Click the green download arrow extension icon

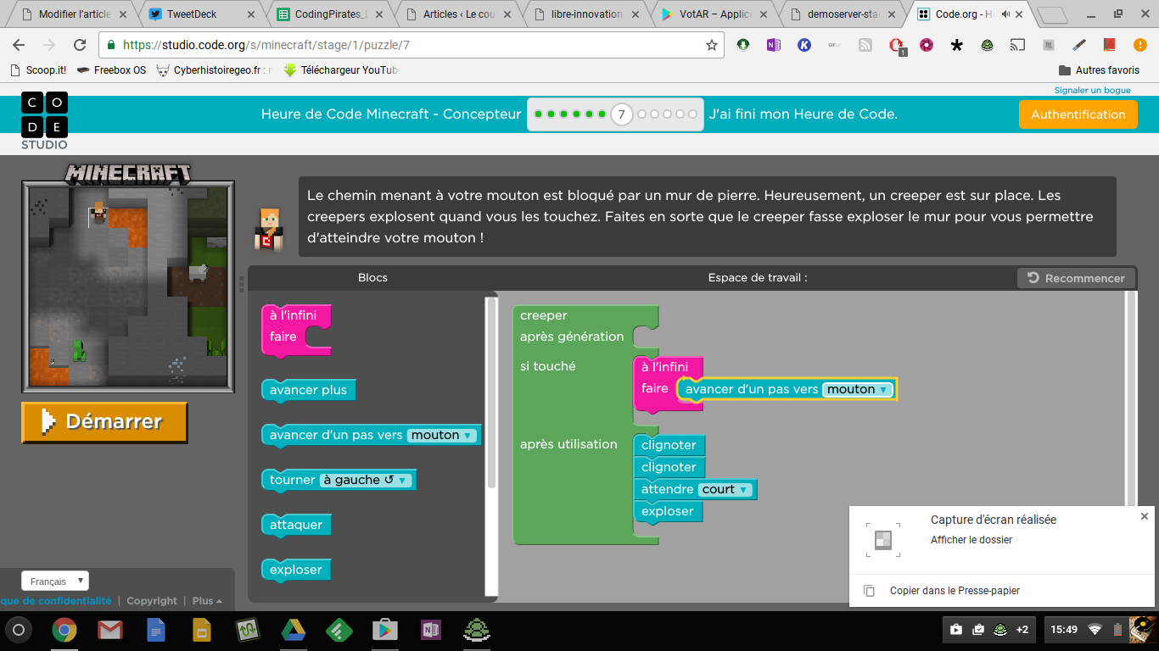[x=742, y=45]
